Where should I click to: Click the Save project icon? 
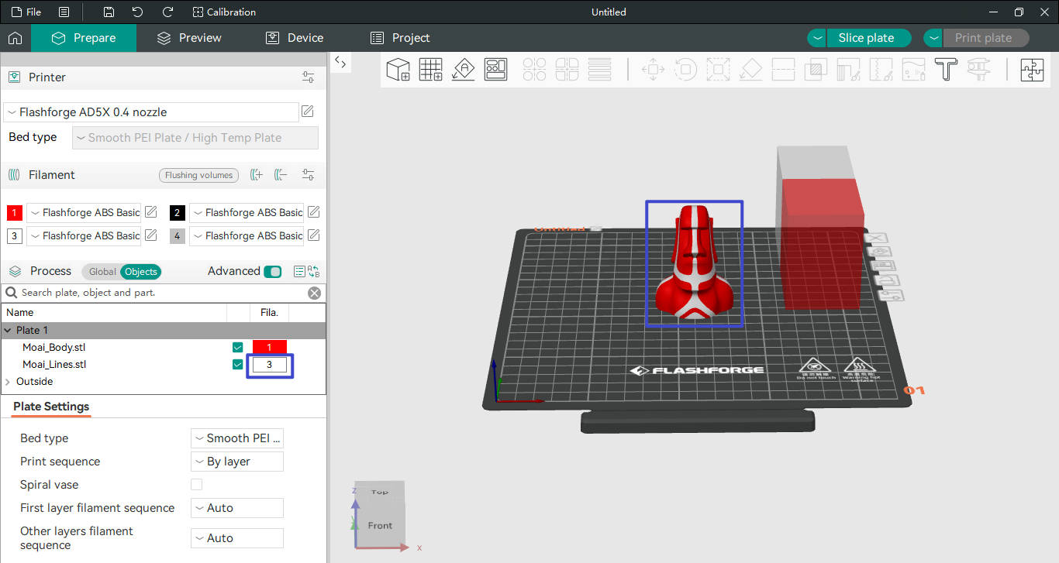point(109,12)
